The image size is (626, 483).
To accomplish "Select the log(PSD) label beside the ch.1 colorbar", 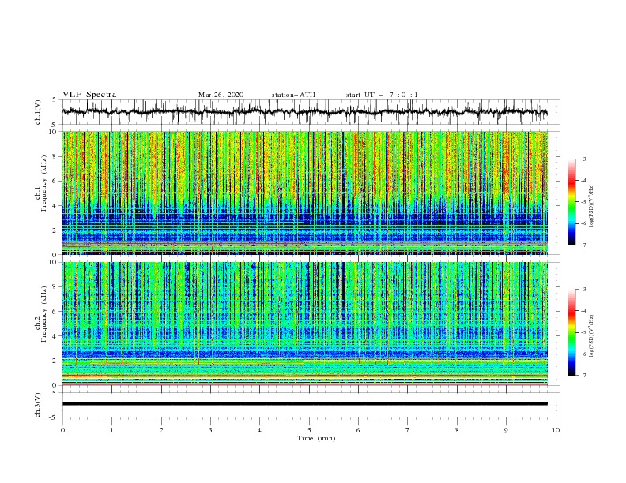I will (591, 206).
